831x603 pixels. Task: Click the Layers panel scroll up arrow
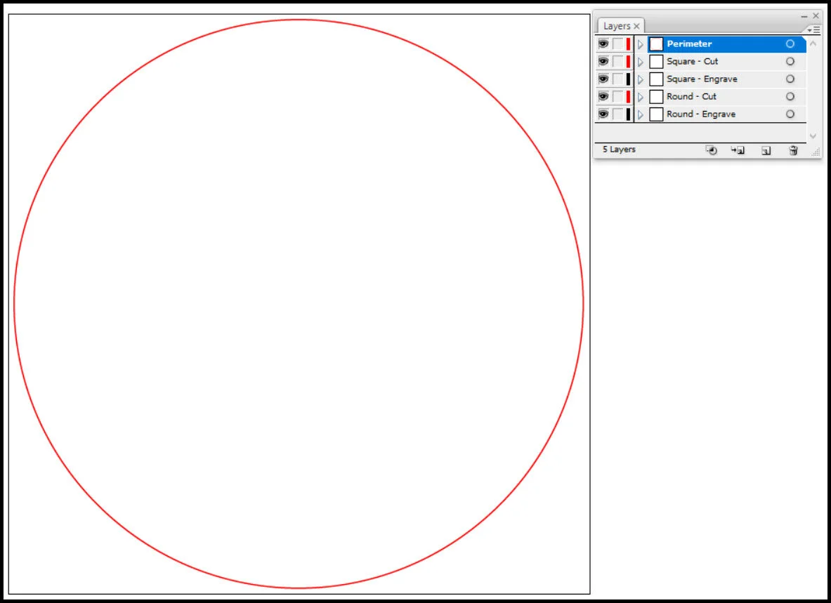click(813, 44)
